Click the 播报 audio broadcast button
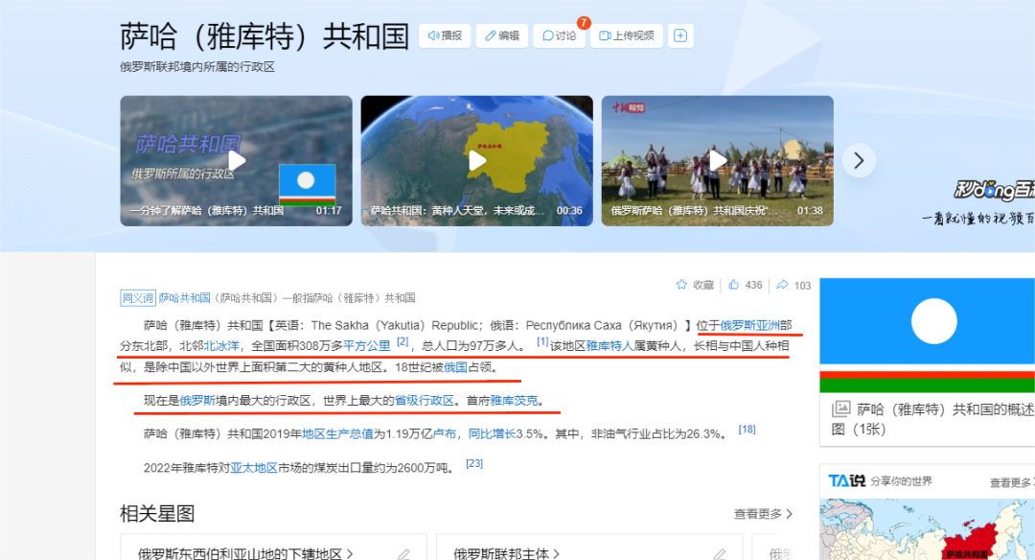The height and width of the screenshot is (560, 1035). (445, 35)
